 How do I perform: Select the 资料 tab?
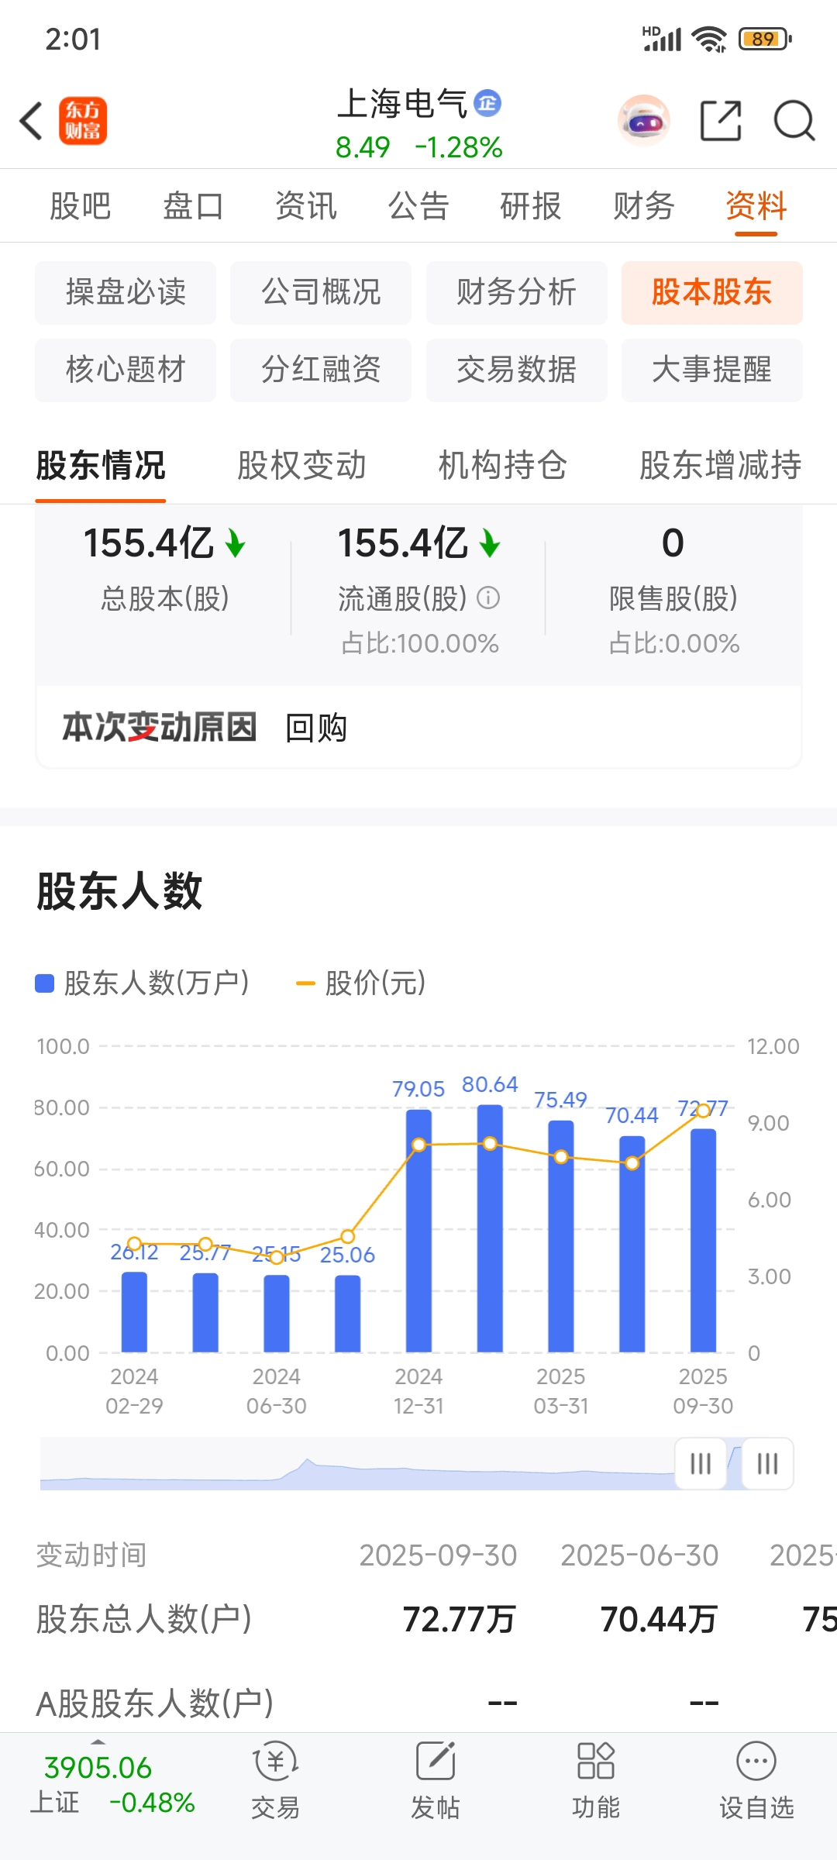[756, 206]
